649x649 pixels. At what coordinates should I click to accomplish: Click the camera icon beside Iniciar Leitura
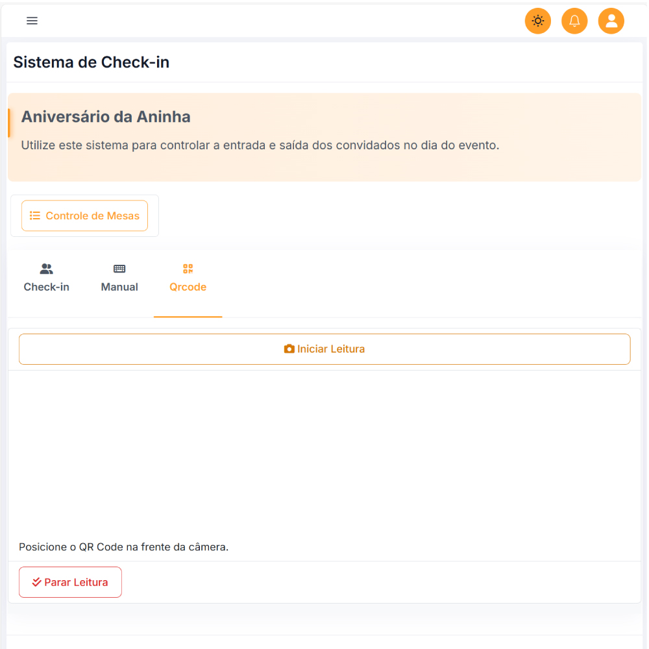pyautogui.click(x=289, y=349)
